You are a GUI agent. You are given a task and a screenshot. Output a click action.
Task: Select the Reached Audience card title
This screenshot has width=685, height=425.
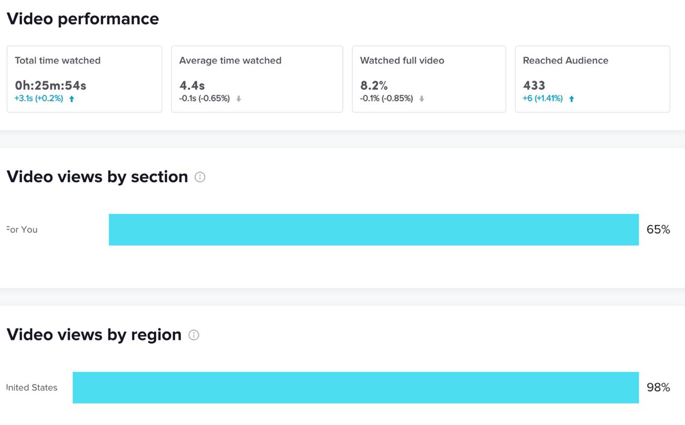coord(566,61)
